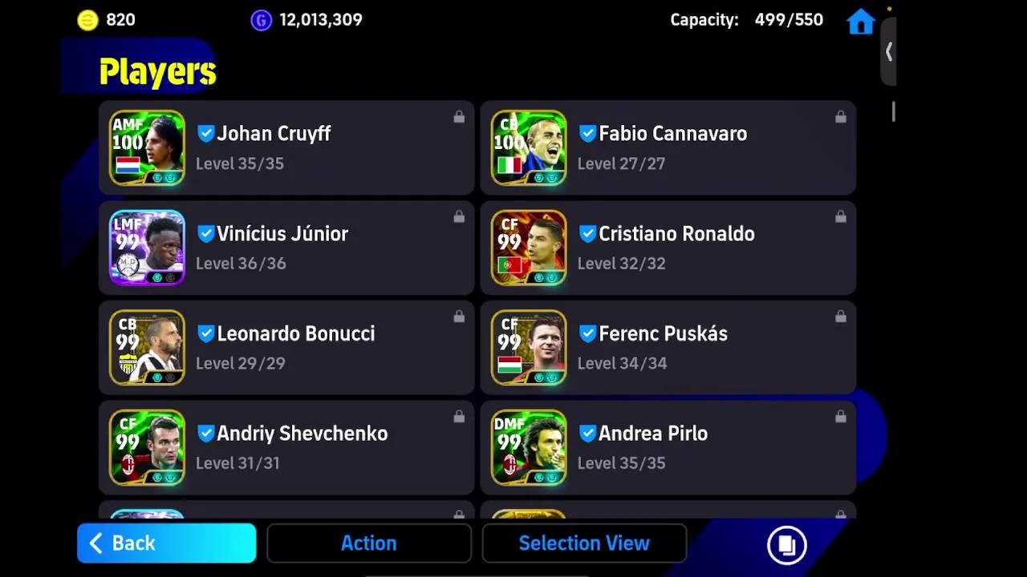The image size is (1027, 577).
Task: Open the Action menu
Action: point(369,543)
